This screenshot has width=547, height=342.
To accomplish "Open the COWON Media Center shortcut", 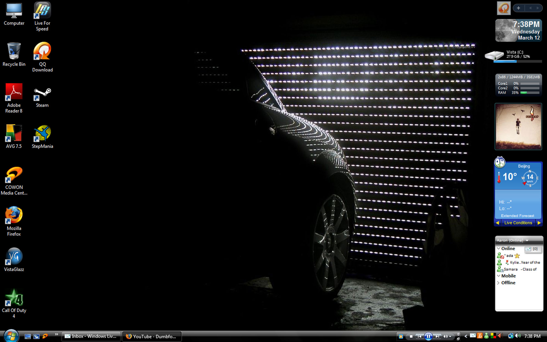I will click(14, 175).
